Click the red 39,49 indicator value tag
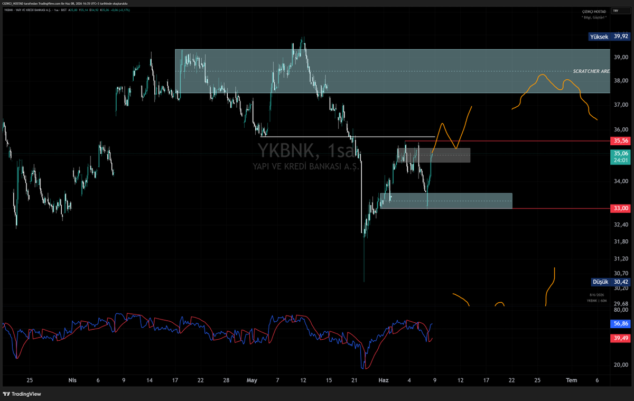The image size is (634, 401). pos(620,339)
